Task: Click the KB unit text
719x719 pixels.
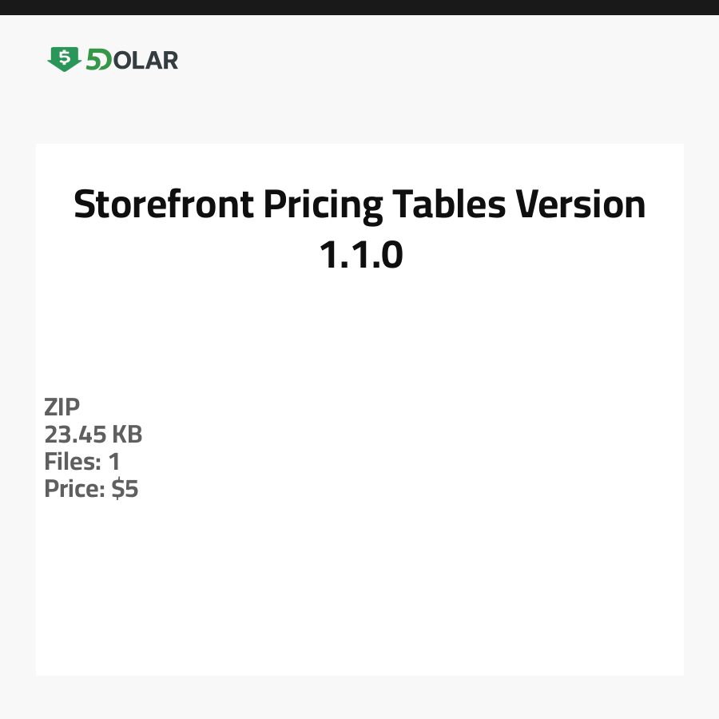Action: [x=126, y=435]
